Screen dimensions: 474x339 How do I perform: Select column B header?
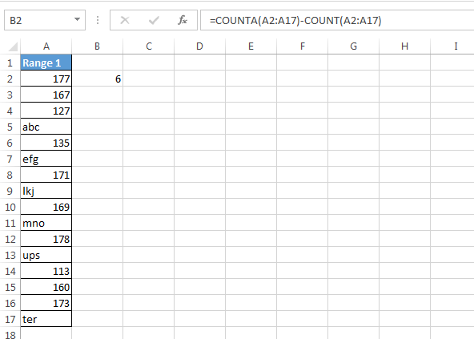tap(98, 46)
